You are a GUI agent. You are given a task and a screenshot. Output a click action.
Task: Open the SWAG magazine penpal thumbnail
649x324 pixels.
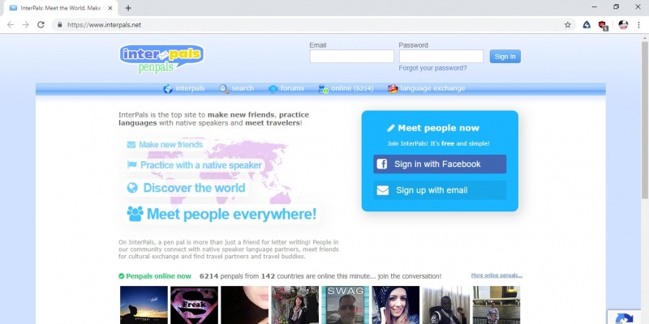(x=346, y=305)
